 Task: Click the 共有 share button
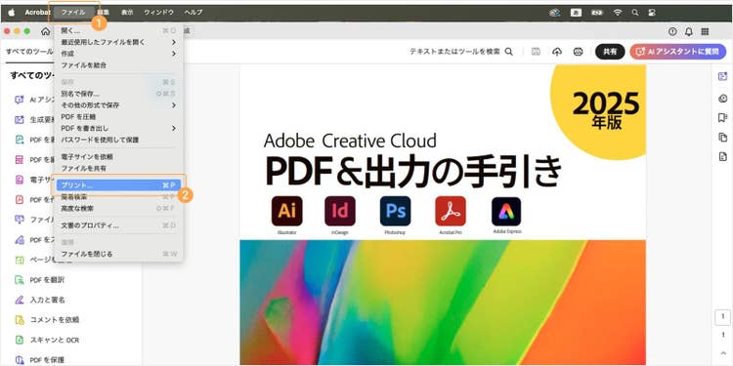pyautogui.click(x=610, y=52)
